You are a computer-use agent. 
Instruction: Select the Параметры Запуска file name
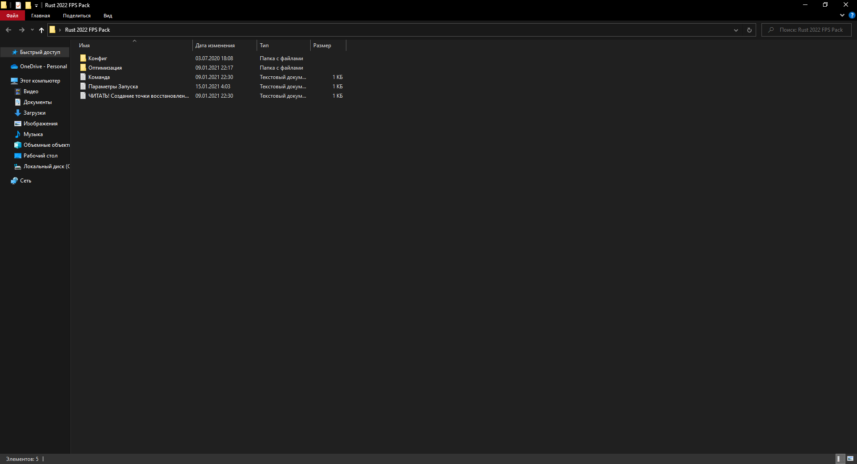[113, 87]
